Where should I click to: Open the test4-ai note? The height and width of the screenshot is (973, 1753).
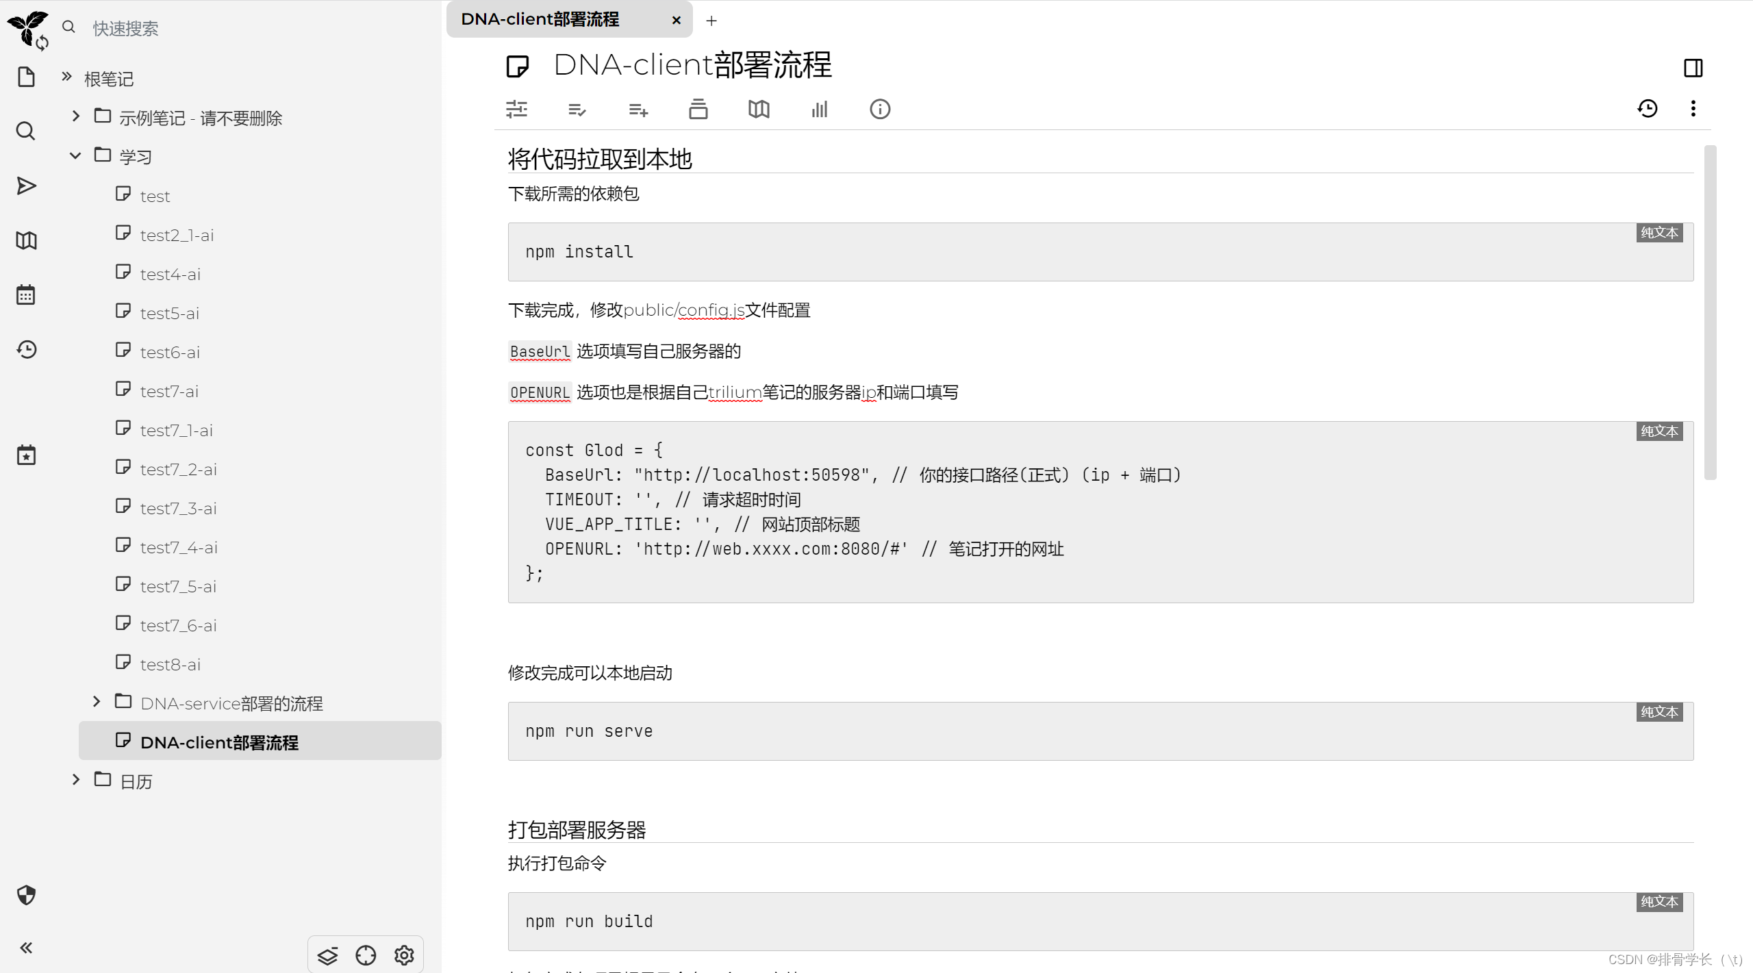[x=170, y=275]
